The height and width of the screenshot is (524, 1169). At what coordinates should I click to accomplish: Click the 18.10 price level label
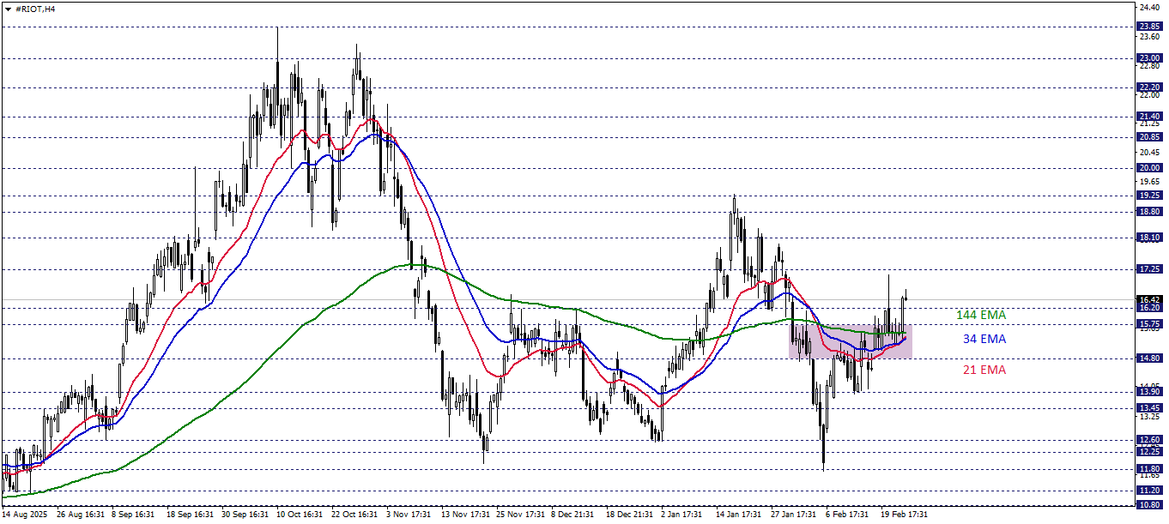[1148, 238]
